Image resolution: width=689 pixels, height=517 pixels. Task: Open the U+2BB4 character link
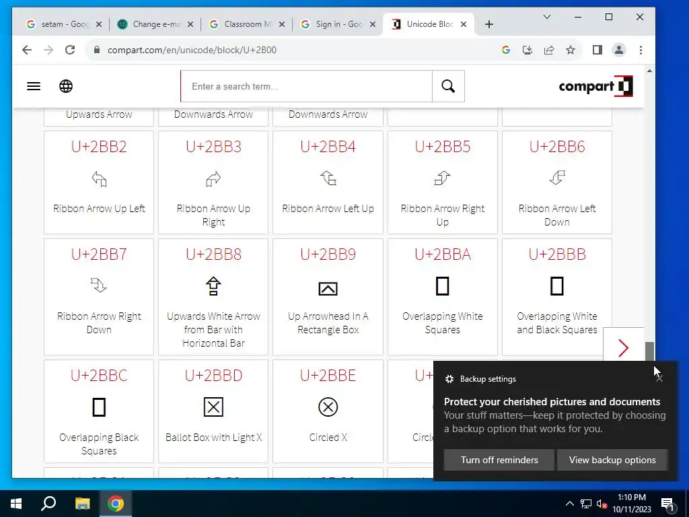[x=328, y=146]
